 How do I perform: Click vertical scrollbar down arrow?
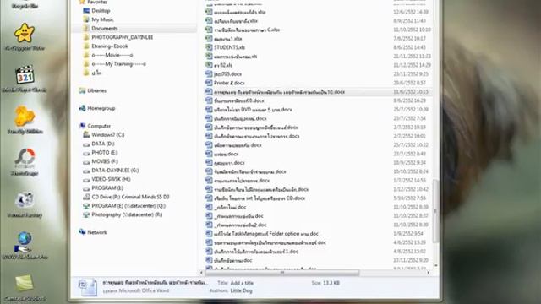pos(436,265)
